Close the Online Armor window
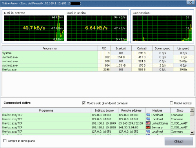 click(191, 2)
